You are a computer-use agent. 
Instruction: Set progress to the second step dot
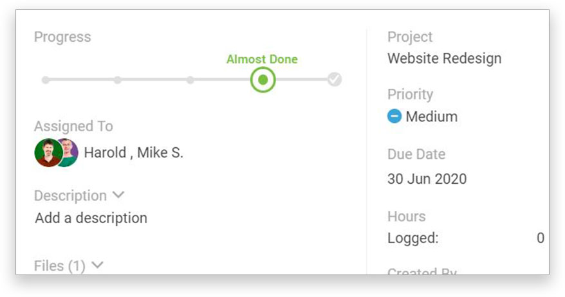[x=118, y=80]
